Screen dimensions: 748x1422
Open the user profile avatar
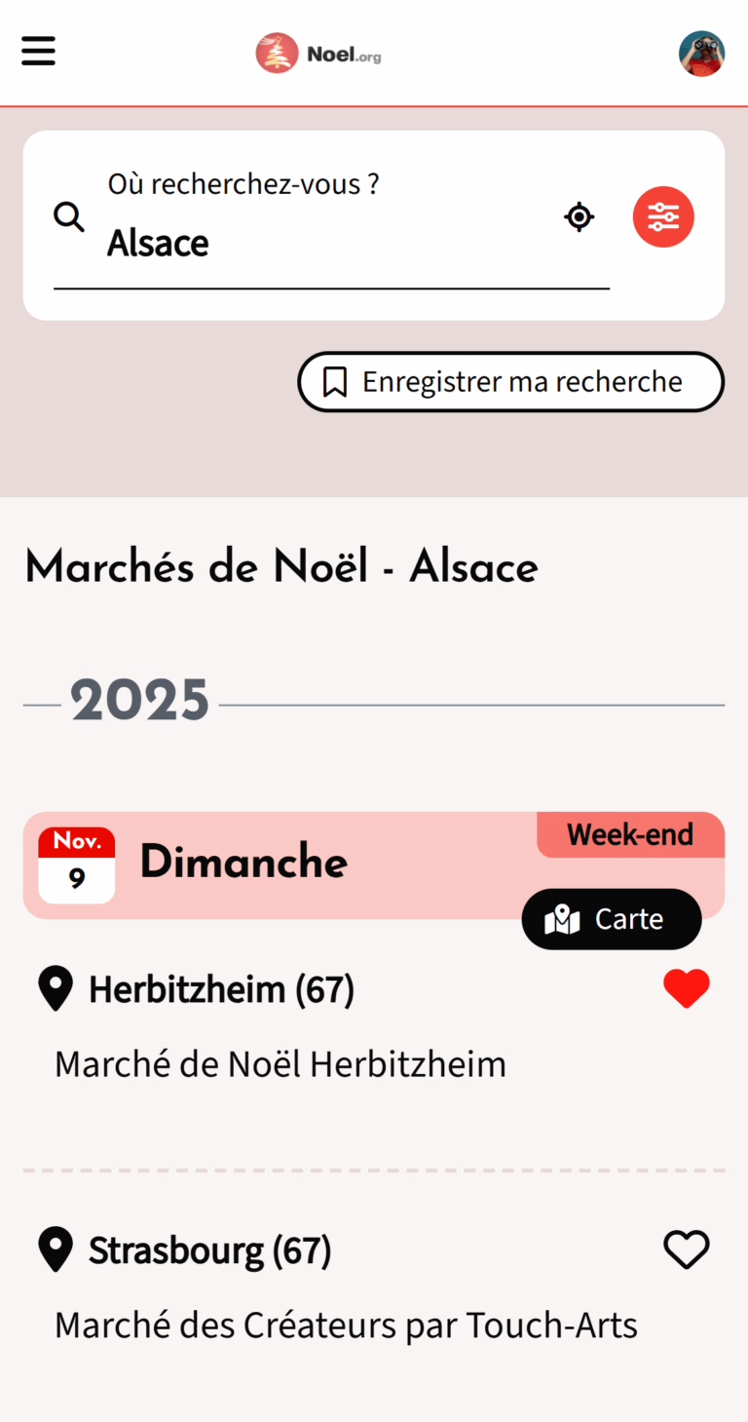point(701,54)
